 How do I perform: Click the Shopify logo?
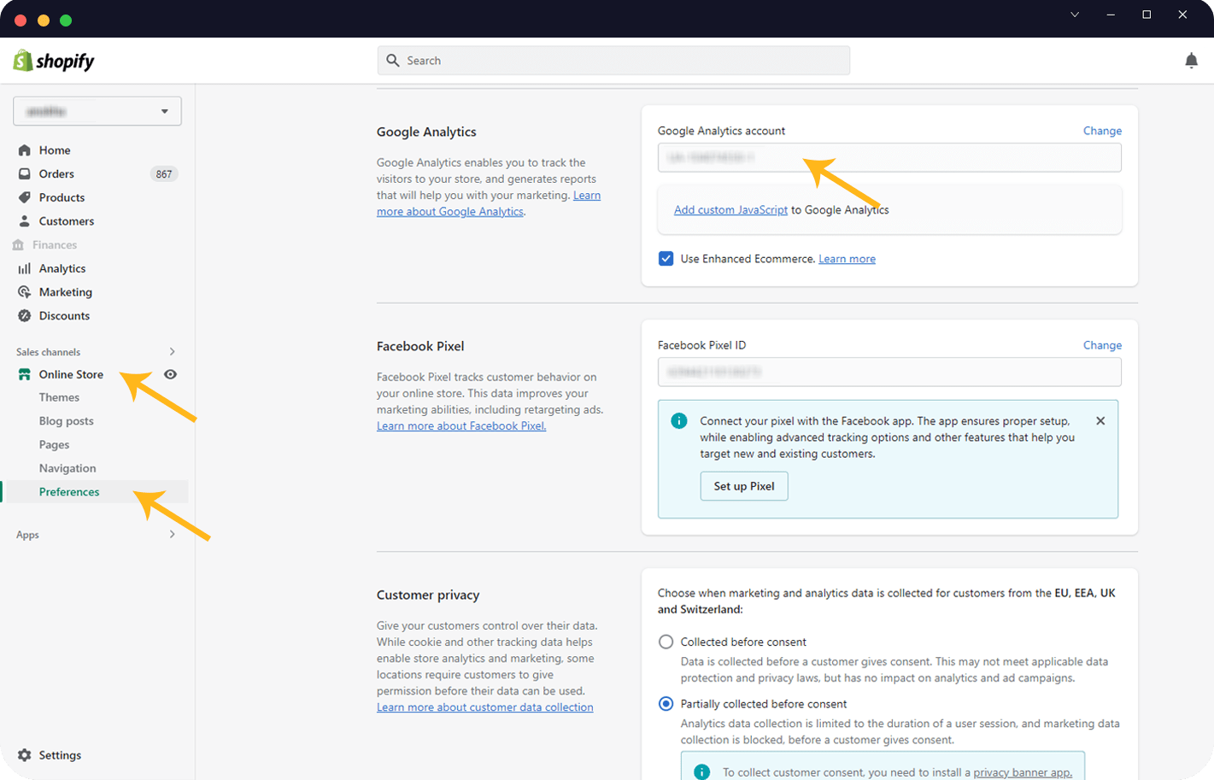(54, 61)
